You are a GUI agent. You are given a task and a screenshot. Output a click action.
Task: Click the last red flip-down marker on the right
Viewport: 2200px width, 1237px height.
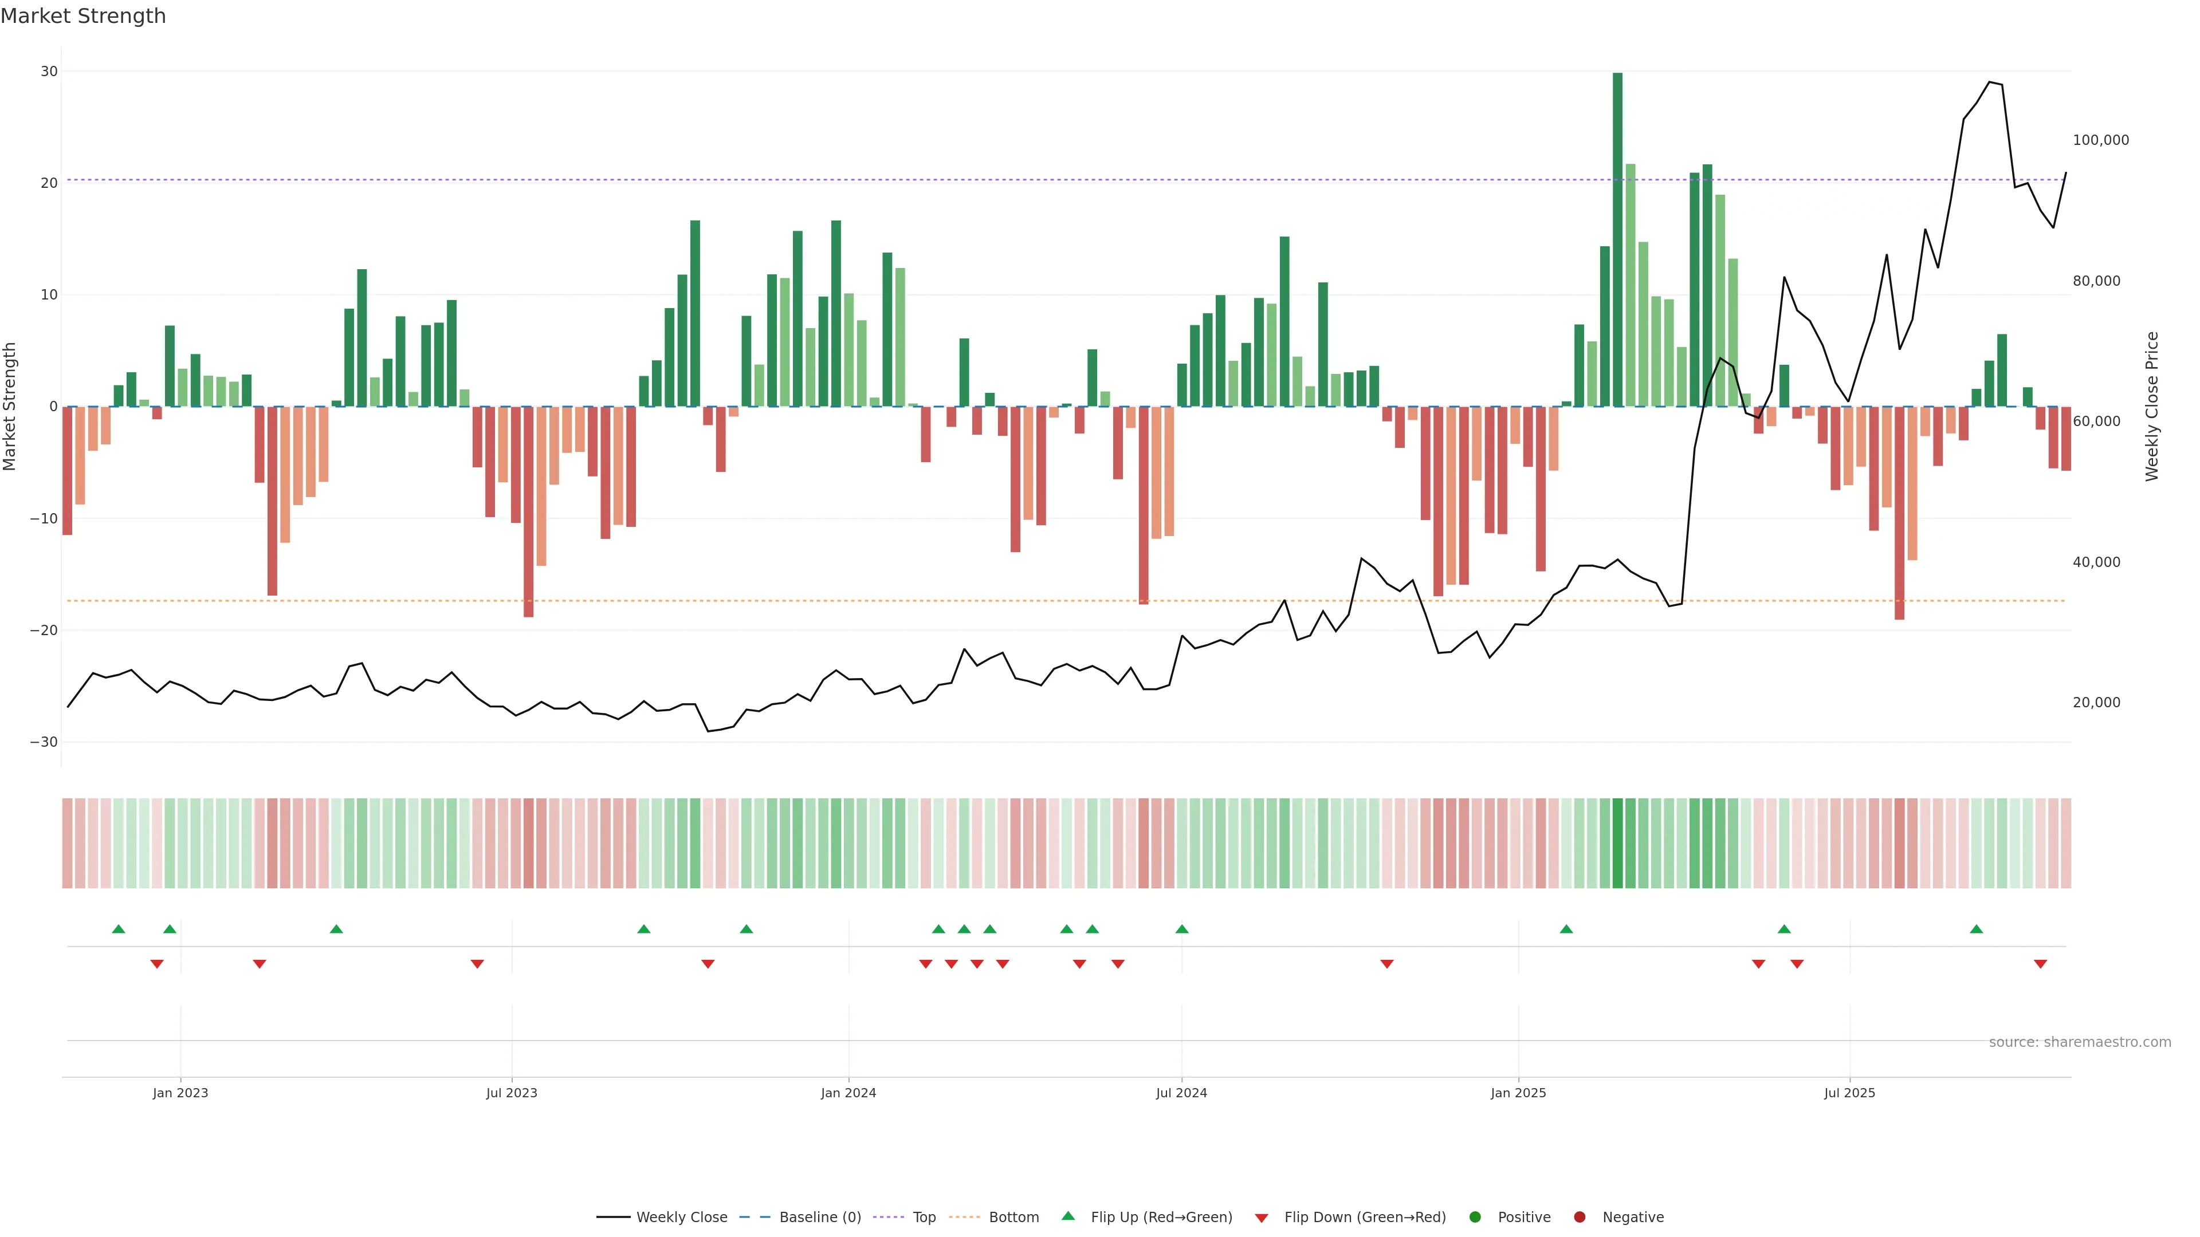click(x=2040, y=964)
